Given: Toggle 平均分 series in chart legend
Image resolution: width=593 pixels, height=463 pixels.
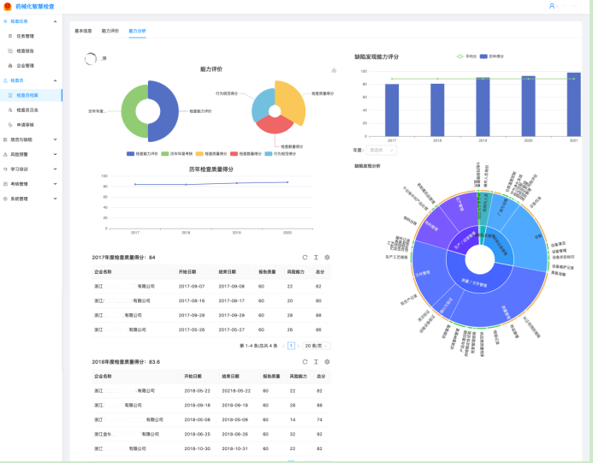Looking at the screenshot, I should pos(466,56).
